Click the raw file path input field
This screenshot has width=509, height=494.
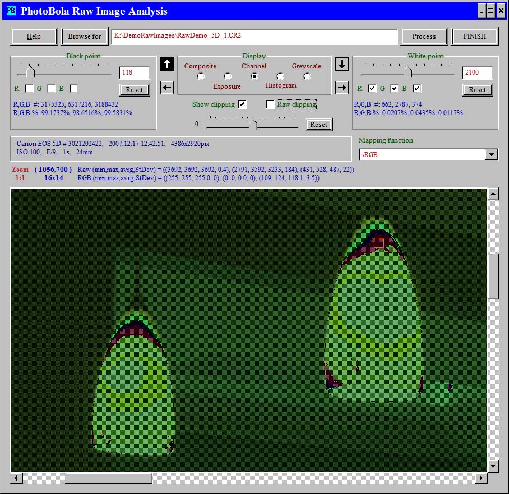(254, 36)
